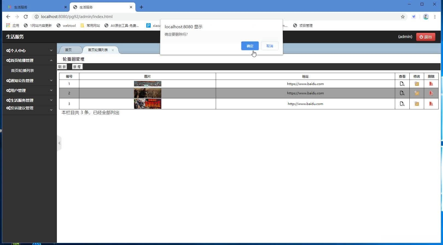
Task: Select 首页轮播列表 in the sidebar
Action: pos(22,71)
